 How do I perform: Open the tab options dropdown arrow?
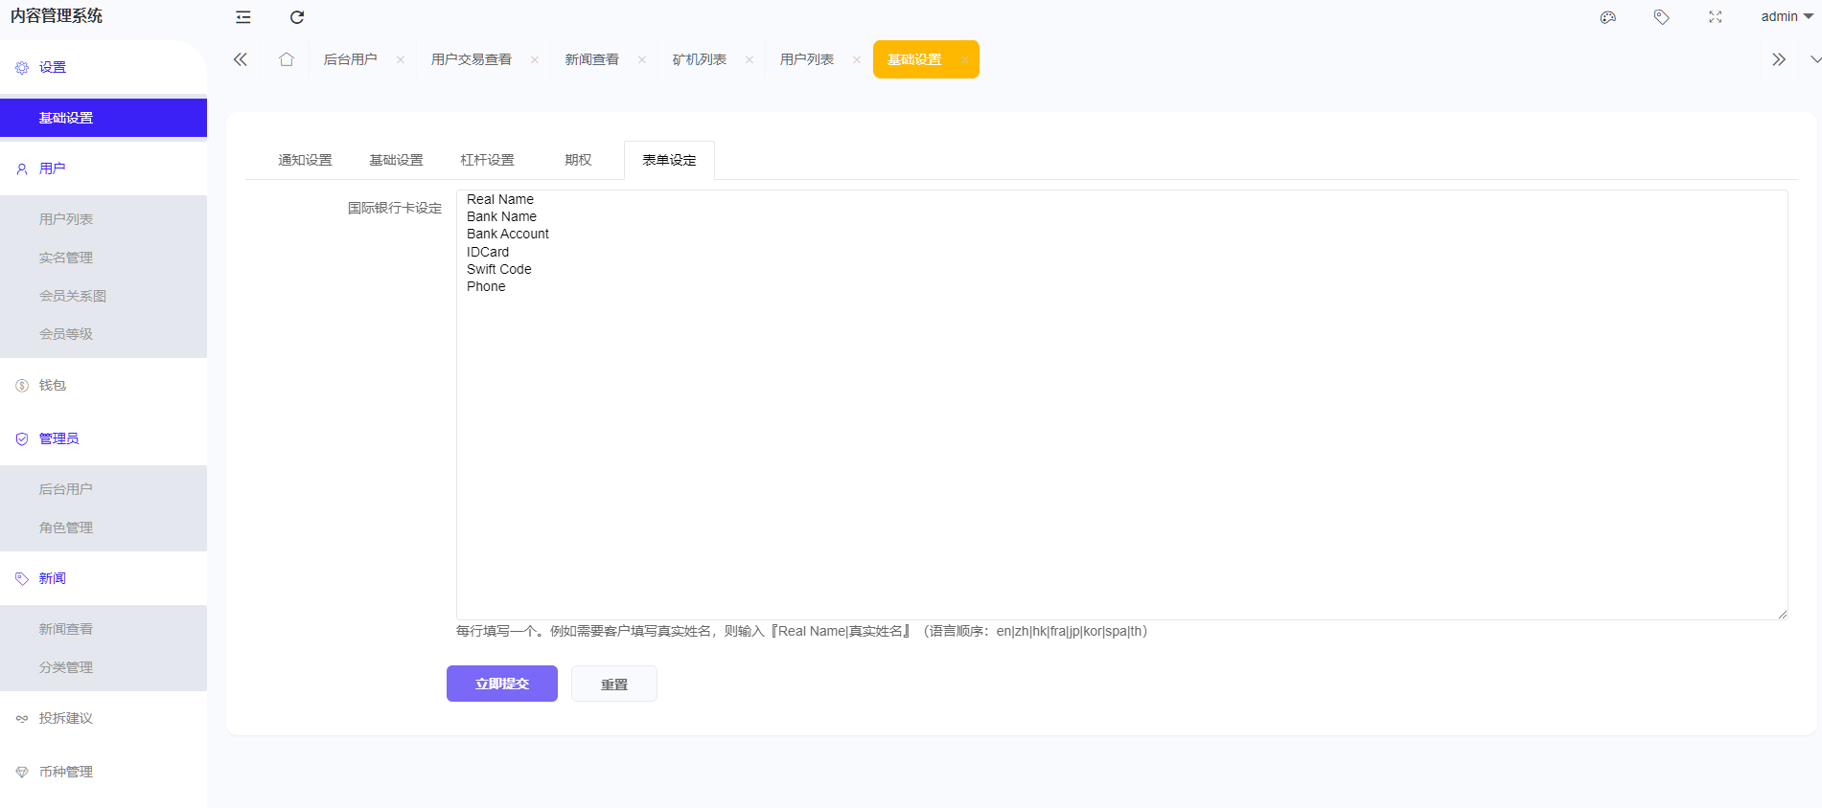point(1814,59)
